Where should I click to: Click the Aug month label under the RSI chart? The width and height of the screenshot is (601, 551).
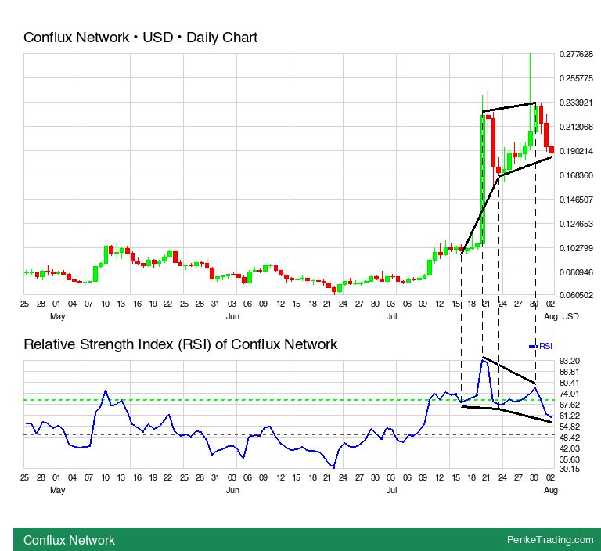click(551, 490)
